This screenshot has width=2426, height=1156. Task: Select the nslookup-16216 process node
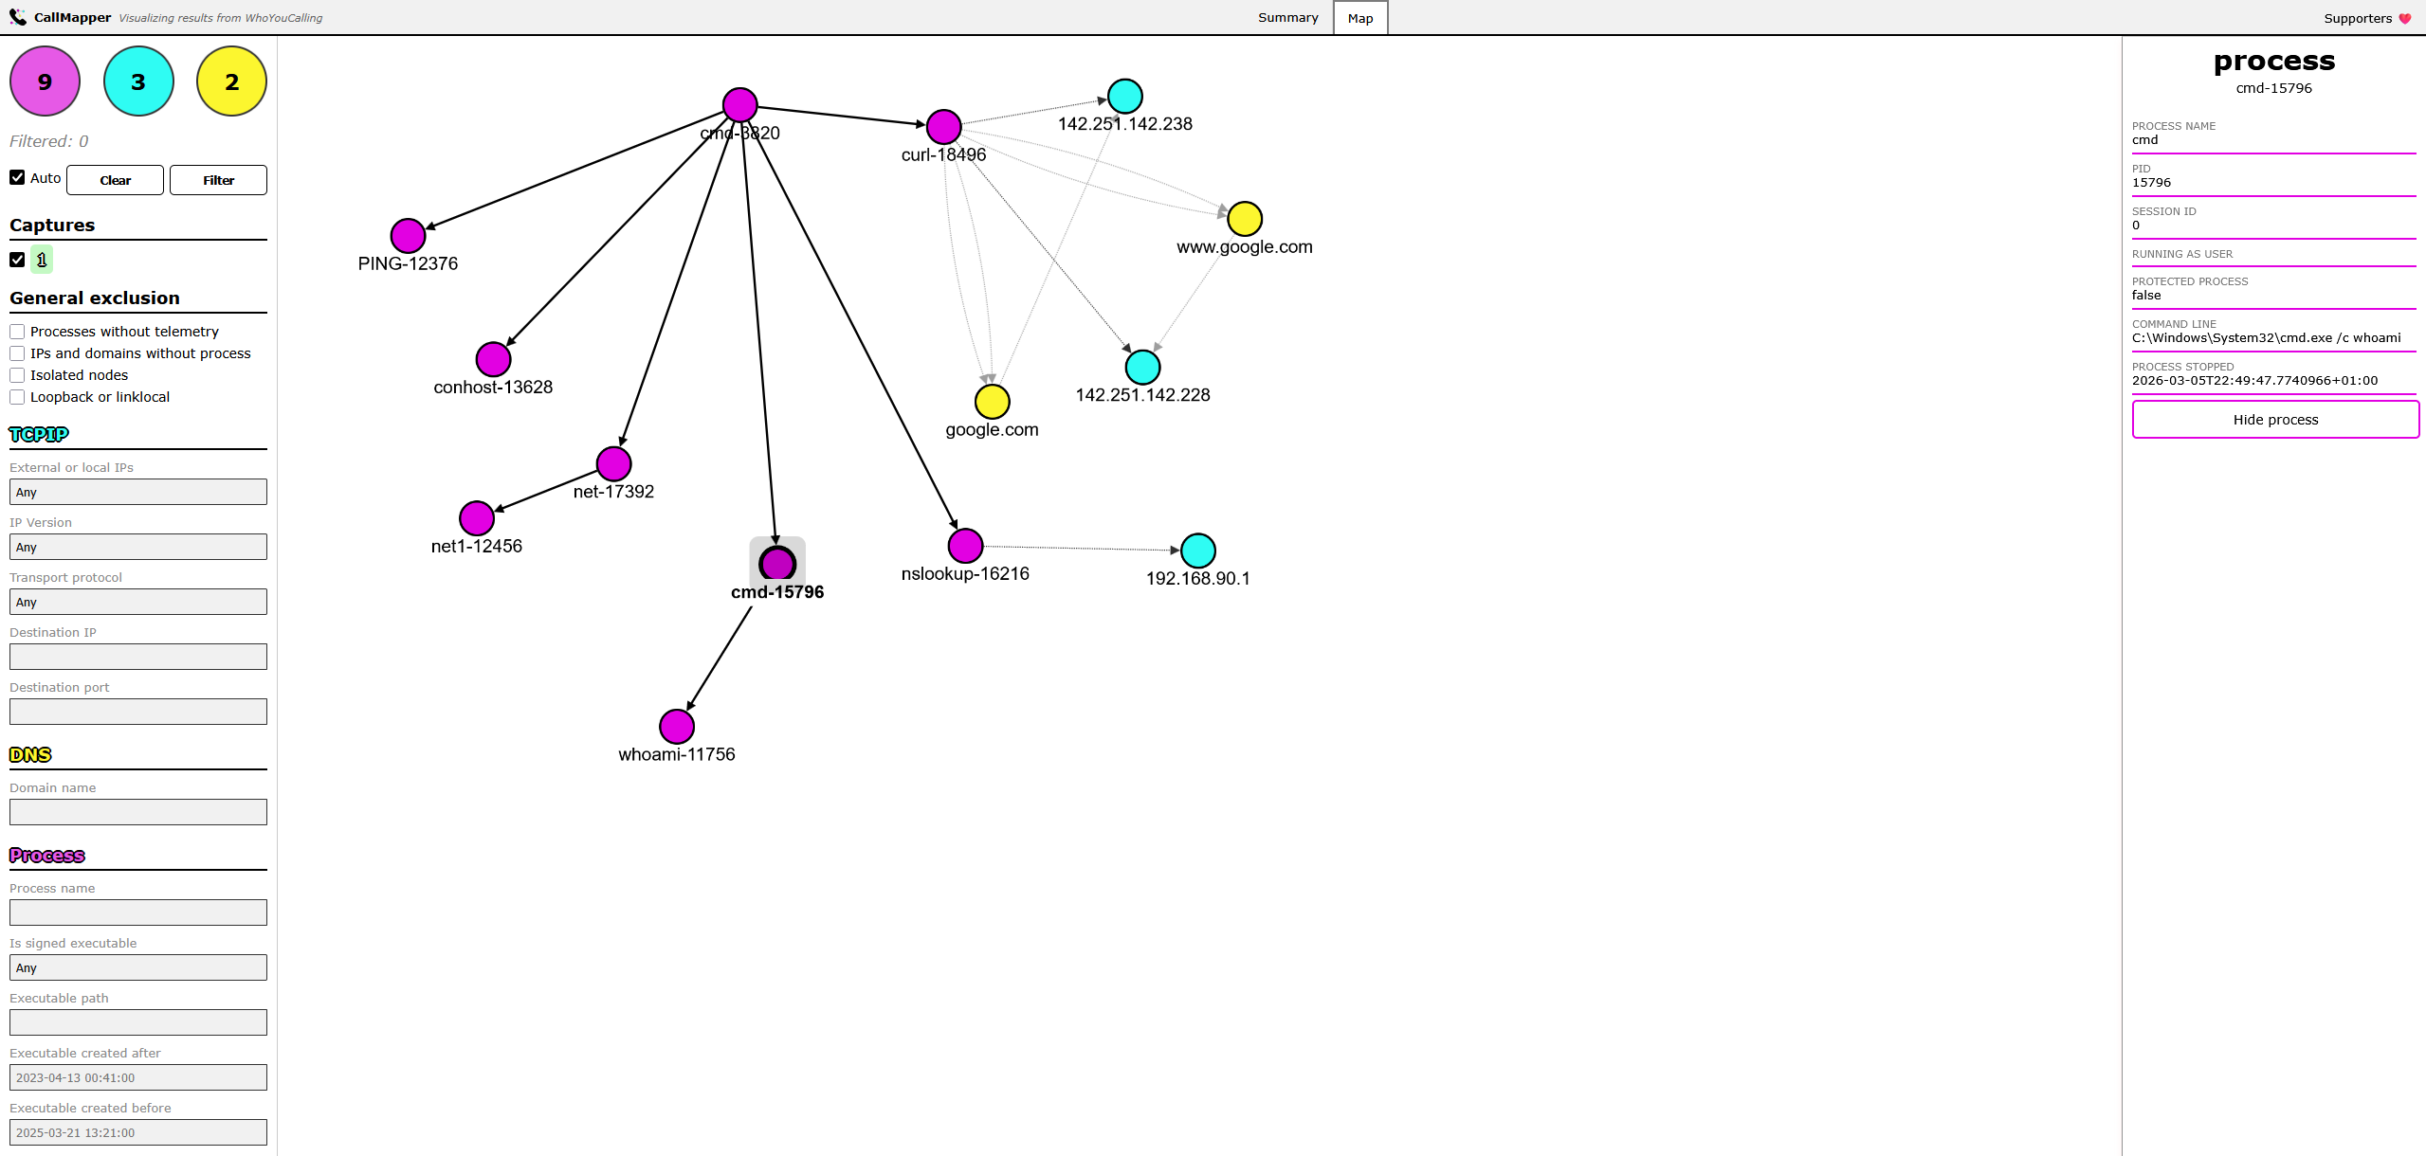(x=964, y=545)
